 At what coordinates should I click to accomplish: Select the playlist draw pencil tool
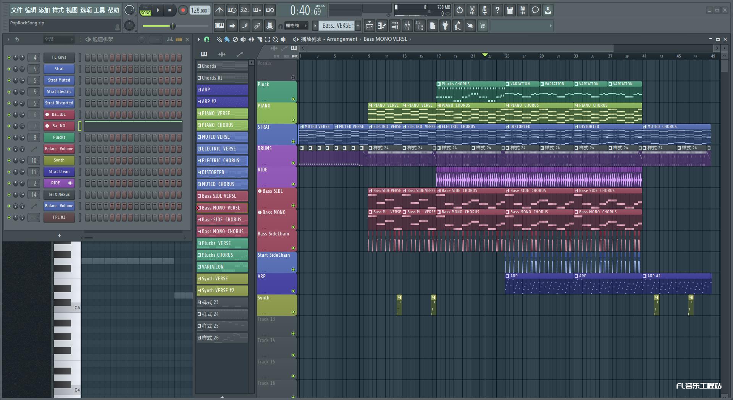pyautogui.click(x=219, y=39)
